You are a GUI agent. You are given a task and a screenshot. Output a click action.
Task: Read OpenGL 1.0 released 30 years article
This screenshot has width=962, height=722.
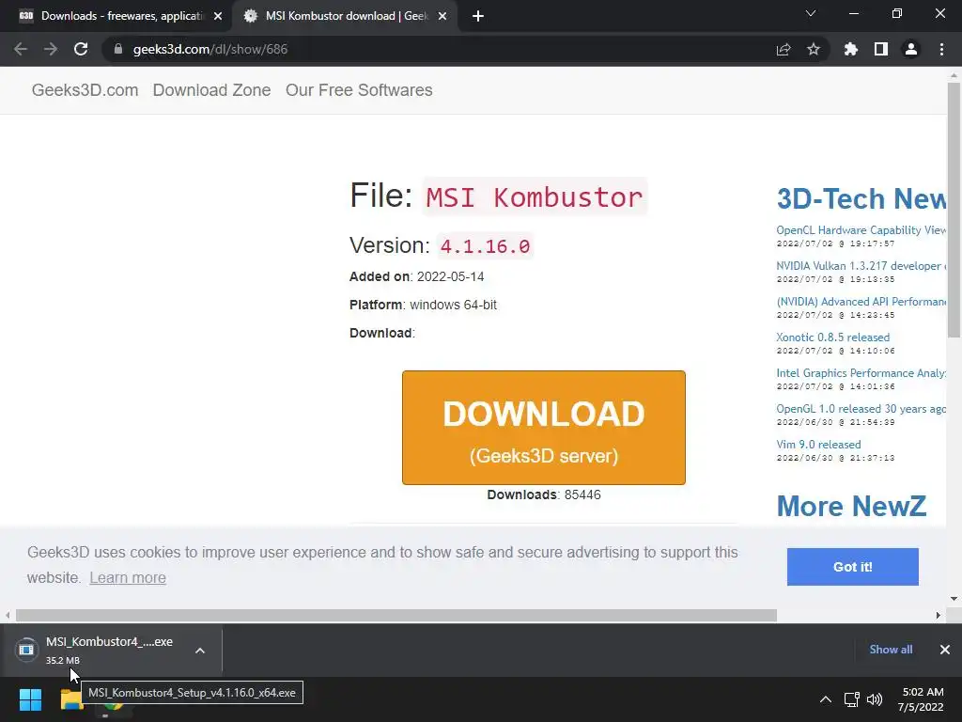[861, 408]
